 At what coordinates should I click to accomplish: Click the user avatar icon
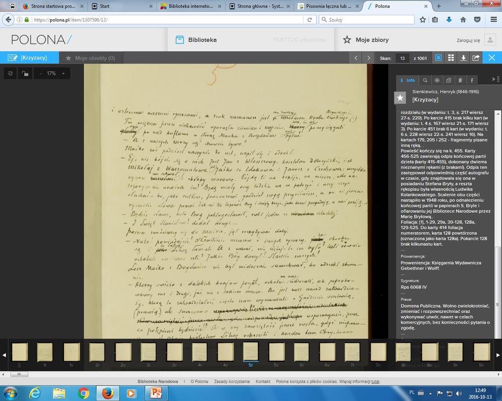click(x=490, y=40)
